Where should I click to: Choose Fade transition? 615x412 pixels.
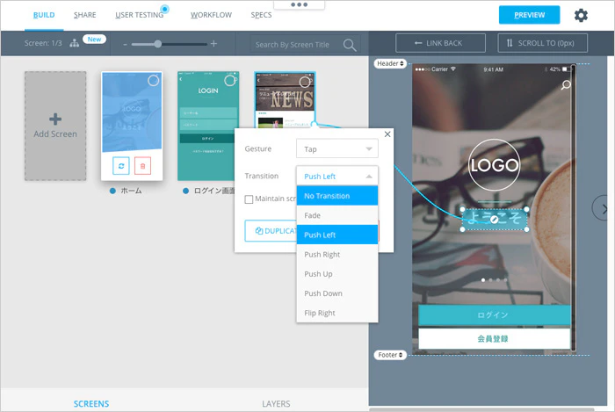click(337, 215)
